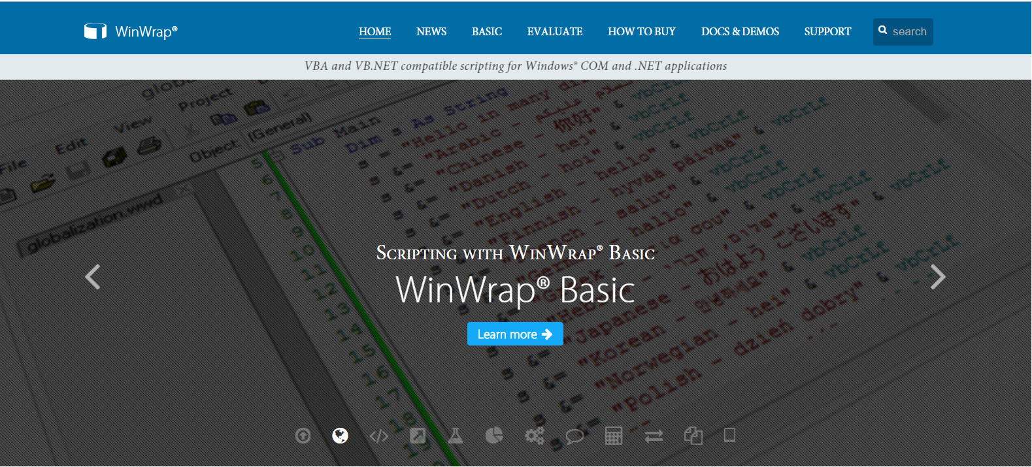Show the previous carousel slide
The image size is (1032, 467).
[x=93, y=277]
